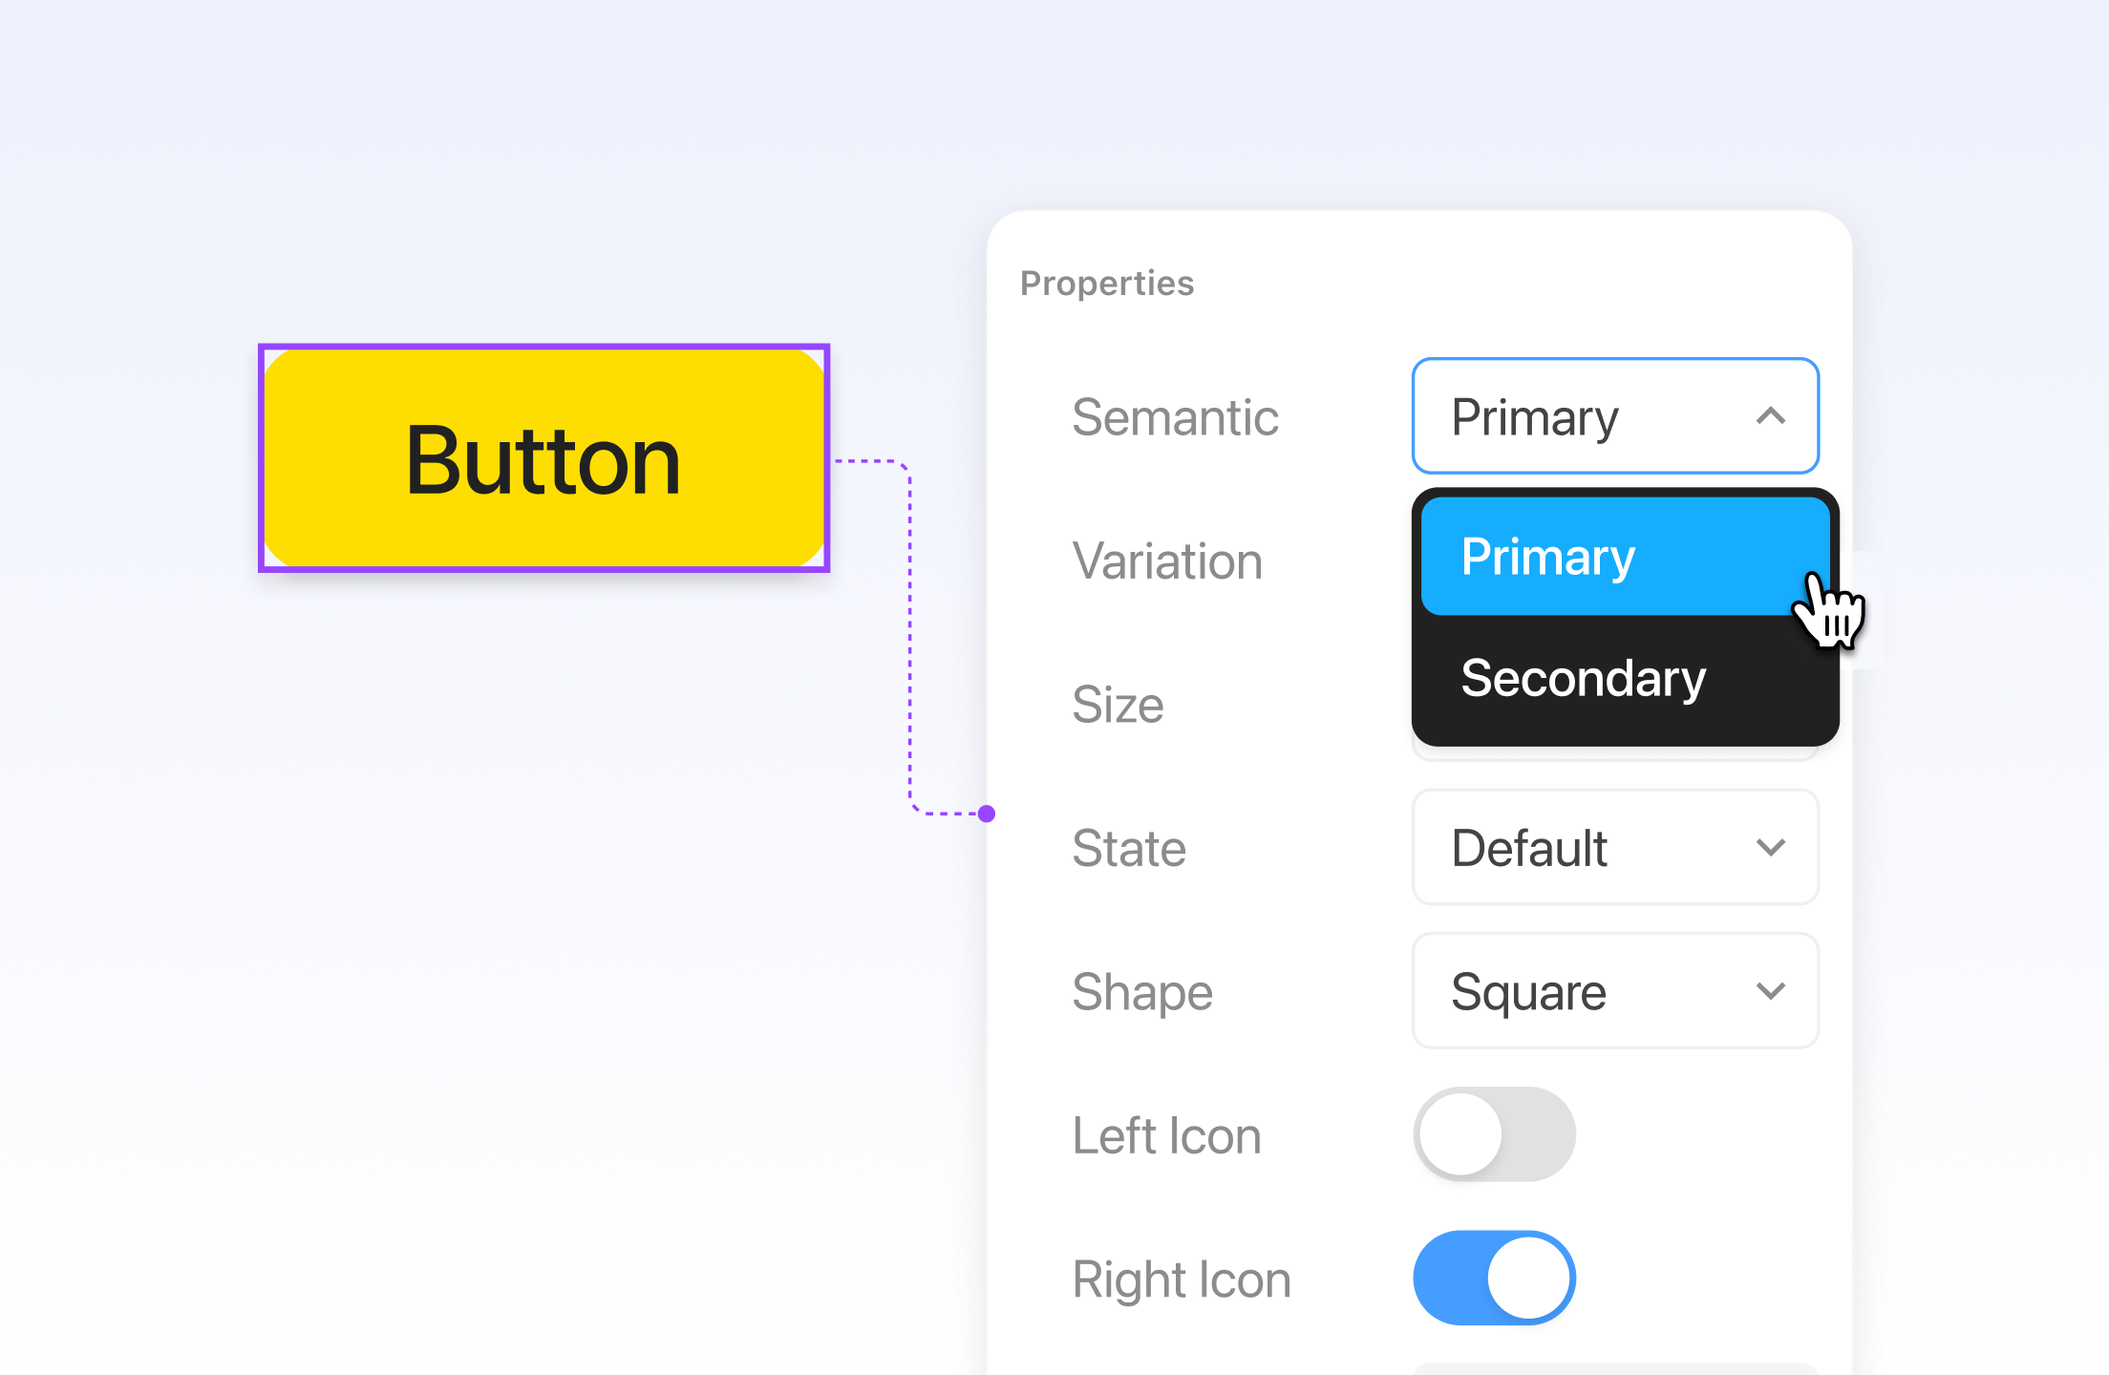The width and height of the screenshot is (2109, 1375).
Task: Collapse the Semantic Primary dropdown
Action: (1615, 416)
